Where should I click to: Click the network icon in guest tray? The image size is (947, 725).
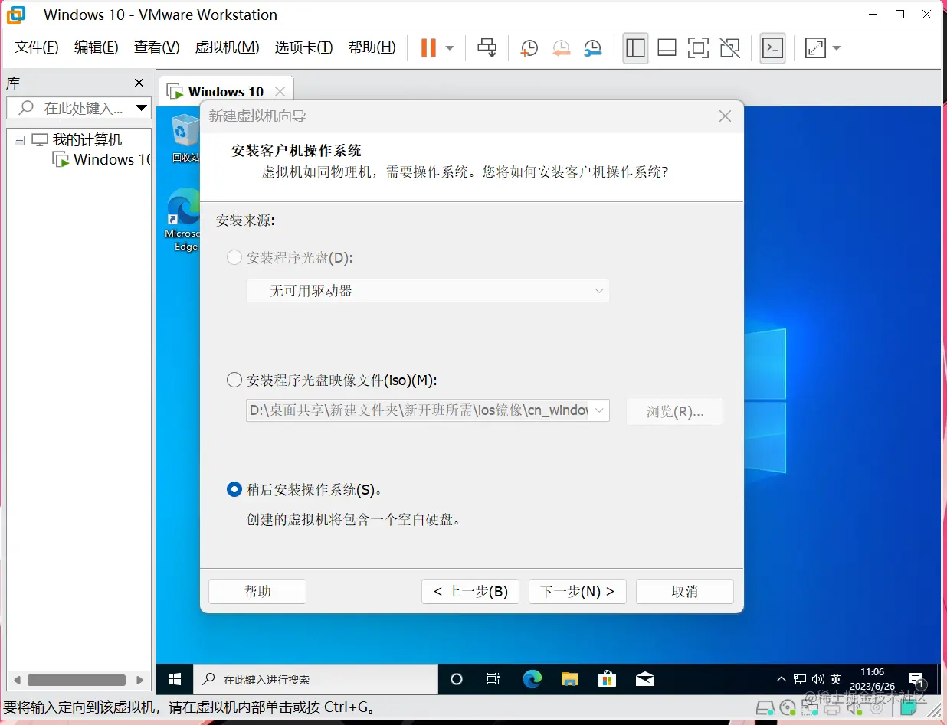(799, 679)
